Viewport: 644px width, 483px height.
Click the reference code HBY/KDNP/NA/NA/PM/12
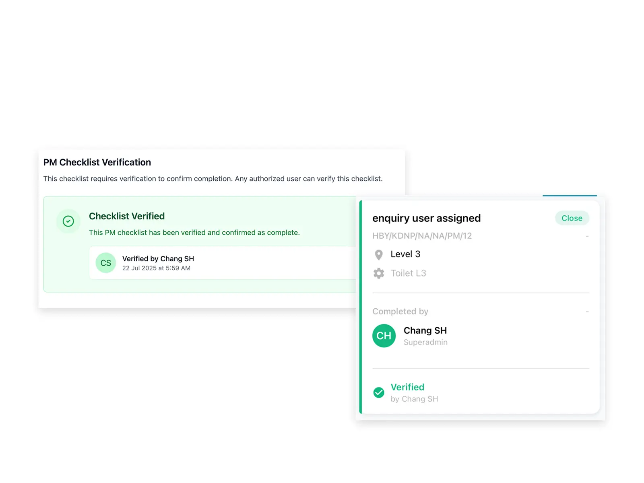422,236
